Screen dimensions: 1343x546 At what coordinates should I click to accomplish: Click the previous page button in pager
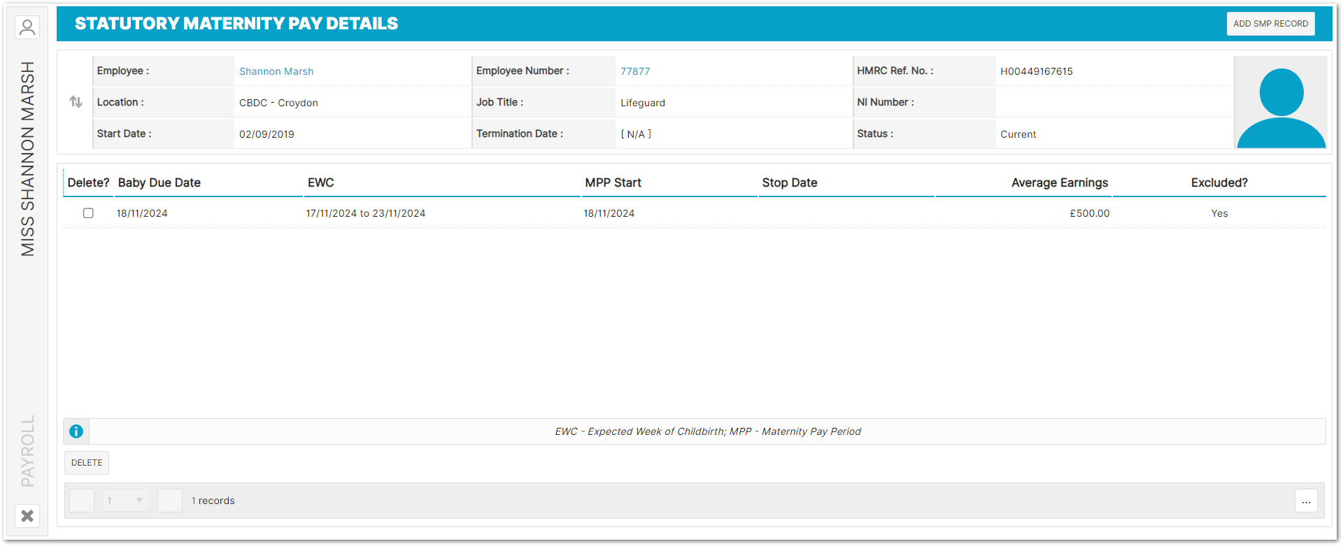82,501
